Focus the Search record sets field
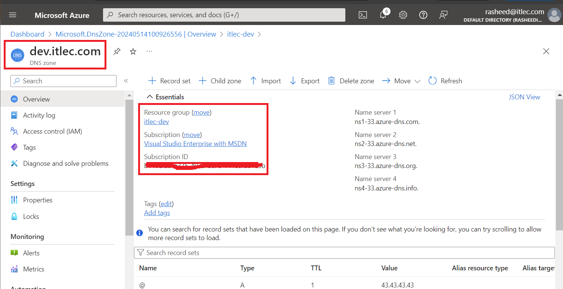Image resolution: width=563 pixels, height=289 pixels. pos(344,253)
